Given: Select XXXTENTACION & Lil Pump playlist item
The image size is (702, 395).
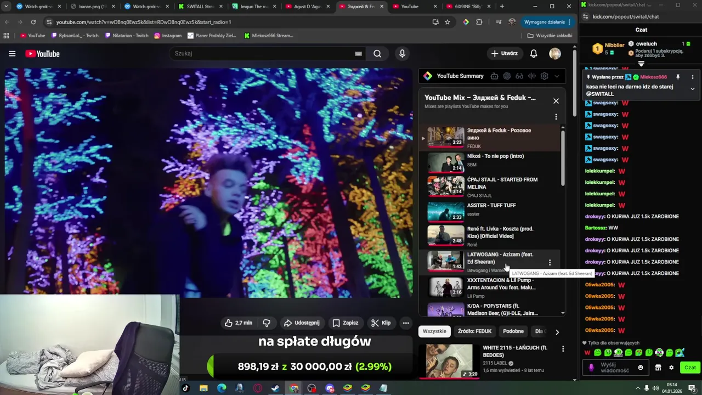Looking at the screenshot, I should coord(490,287).
